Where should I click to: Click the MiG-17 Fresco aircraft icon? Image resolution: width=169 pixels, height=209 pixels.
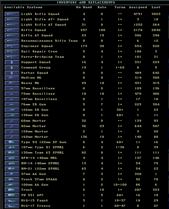coord(12,206)
